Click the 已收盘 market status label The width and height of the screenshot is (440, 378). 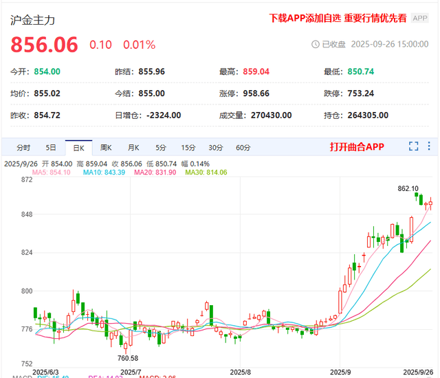pyautogui.click(x=333, y=44)
